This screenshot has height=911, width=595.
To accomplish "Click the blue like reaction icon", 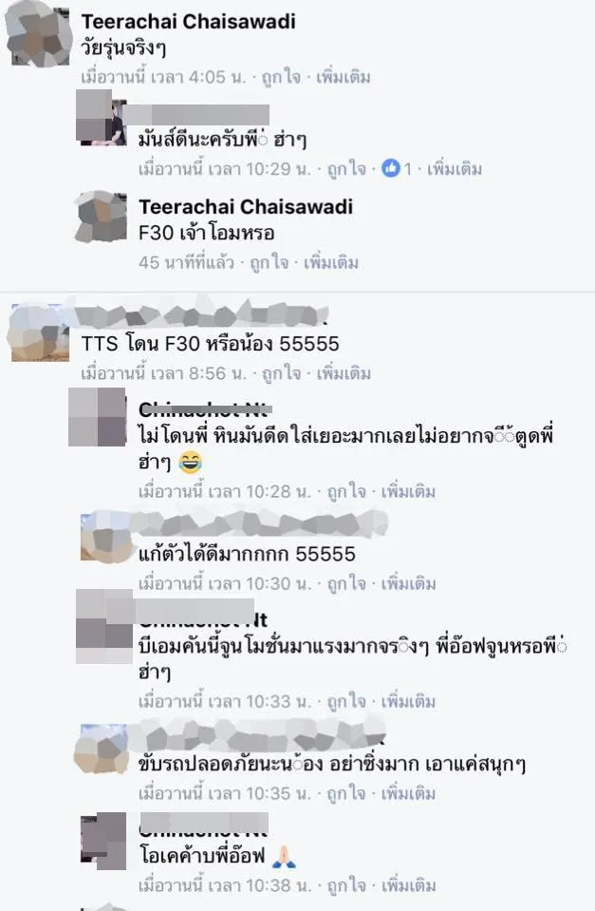I will (391, 168).
